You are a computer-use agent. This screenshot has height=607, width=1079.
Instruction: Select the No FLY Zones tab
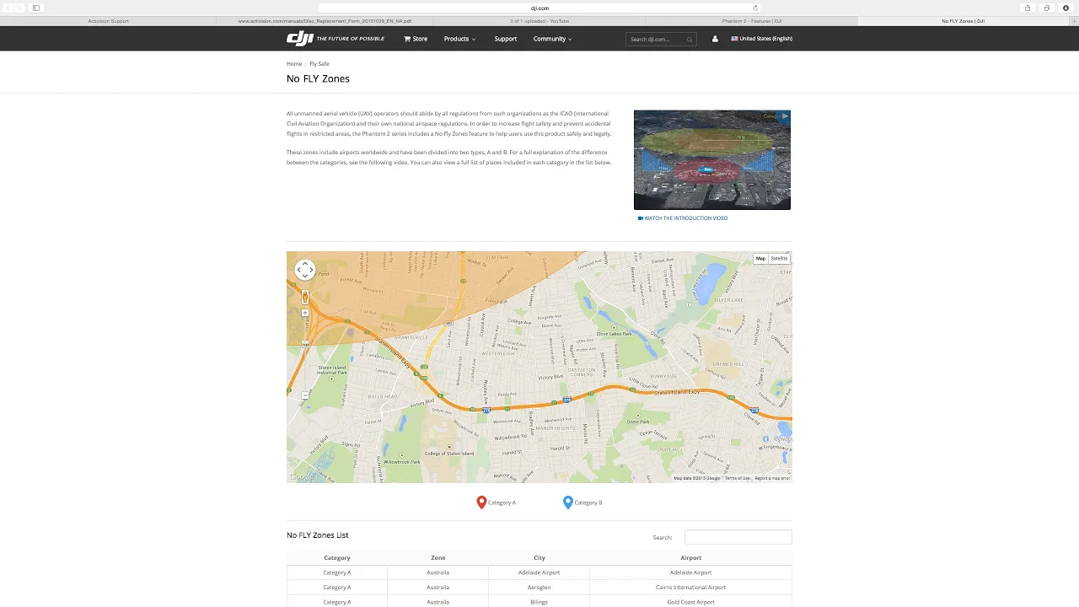963,21
